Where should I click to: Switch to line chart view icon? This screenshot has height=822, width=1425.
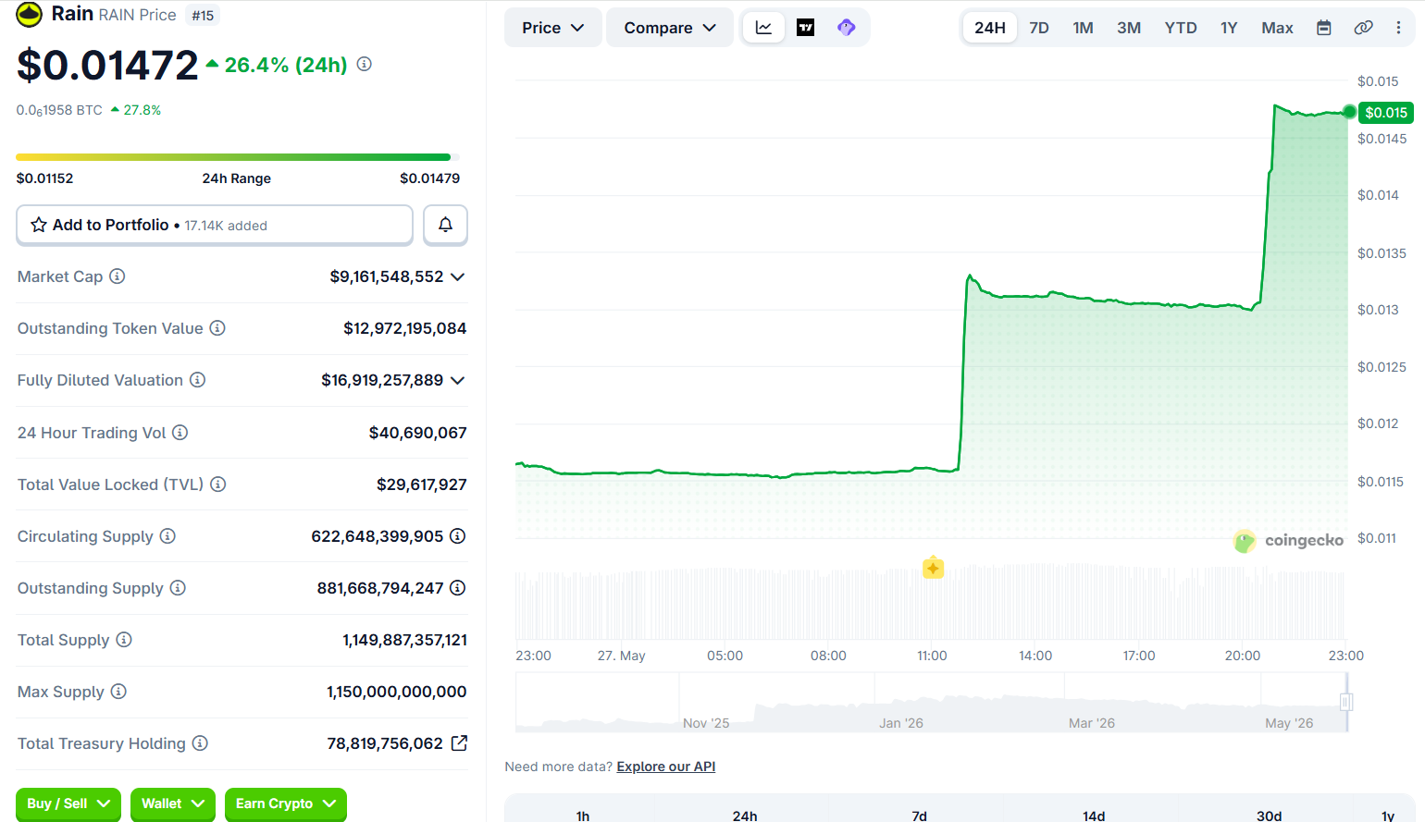click(764, 28)
